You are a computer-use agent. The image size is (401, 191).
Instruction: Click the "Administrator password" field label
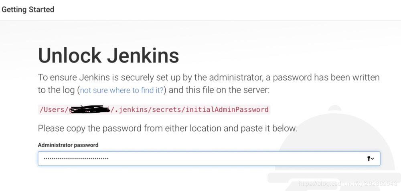[x=68, y=145]
